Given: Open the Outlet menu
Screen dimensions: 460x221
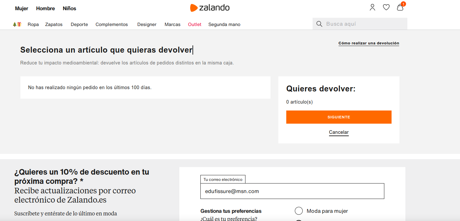Looking at the screenshot, I should tap(194, 24).
